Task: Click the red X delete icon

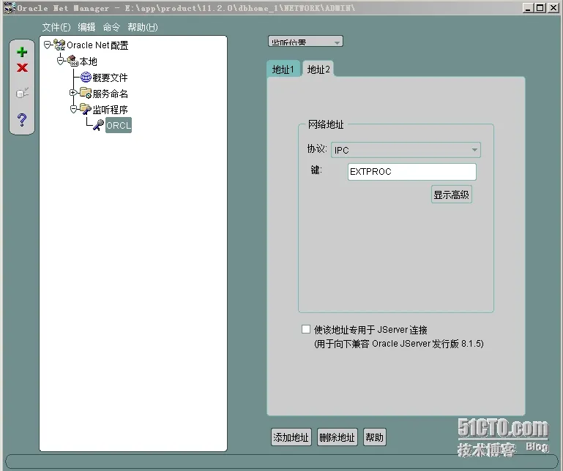Action: tap(22, 67)
